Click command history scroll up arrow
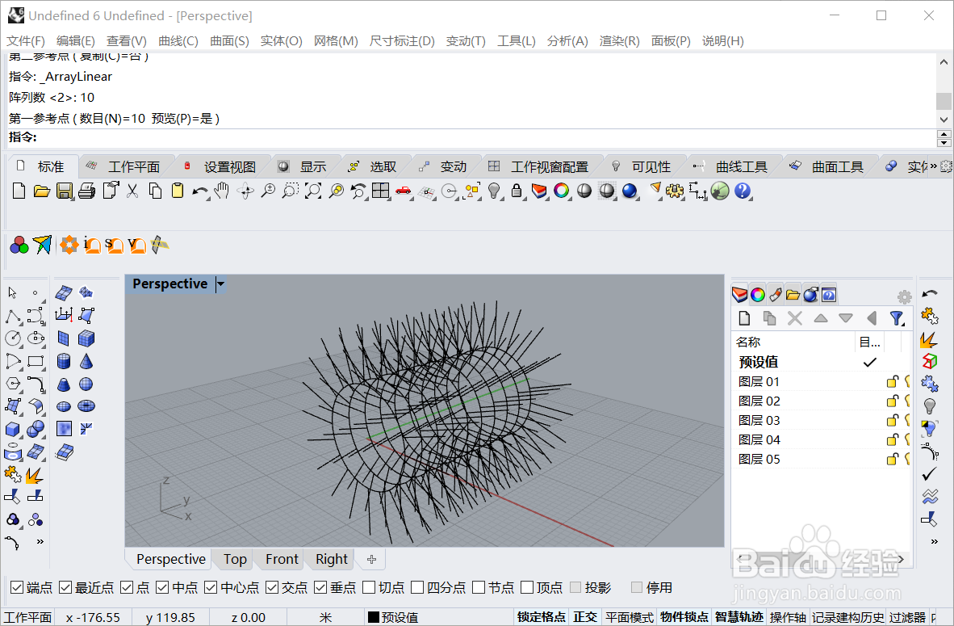The width and height of the screenshot is (954, 626). (944, 62)
